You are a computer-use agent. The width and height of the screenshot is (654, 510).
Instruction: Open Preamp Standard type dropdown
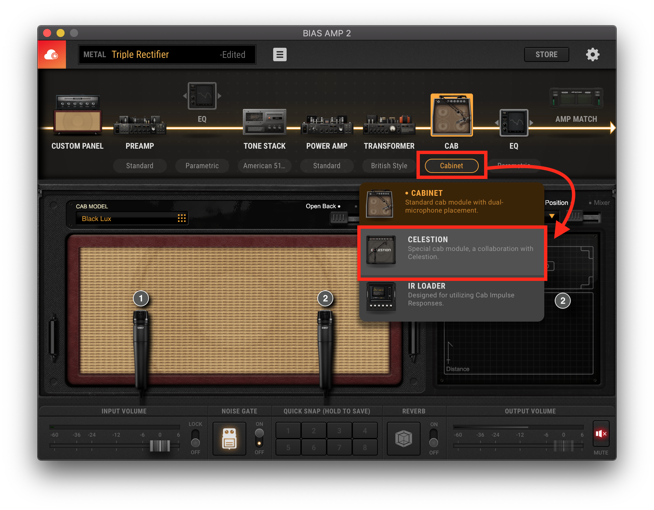pyautogui.click(x=140, y=166)
